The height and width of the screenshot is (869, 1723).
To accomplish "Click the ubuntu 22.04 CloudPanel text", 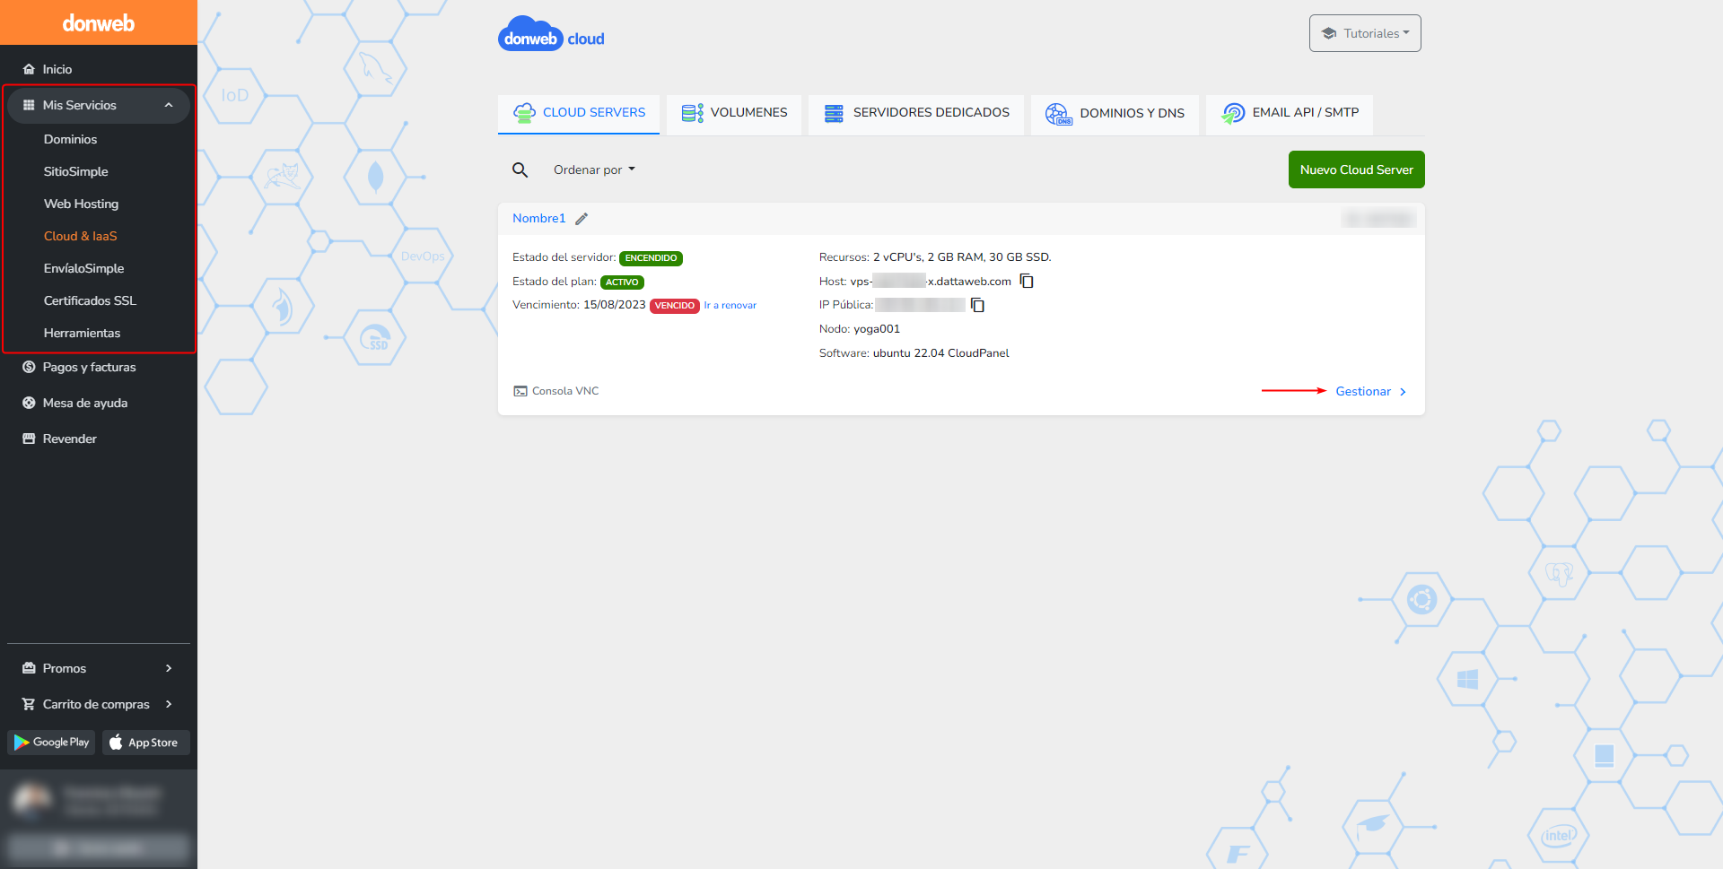I will coord(941,353).
